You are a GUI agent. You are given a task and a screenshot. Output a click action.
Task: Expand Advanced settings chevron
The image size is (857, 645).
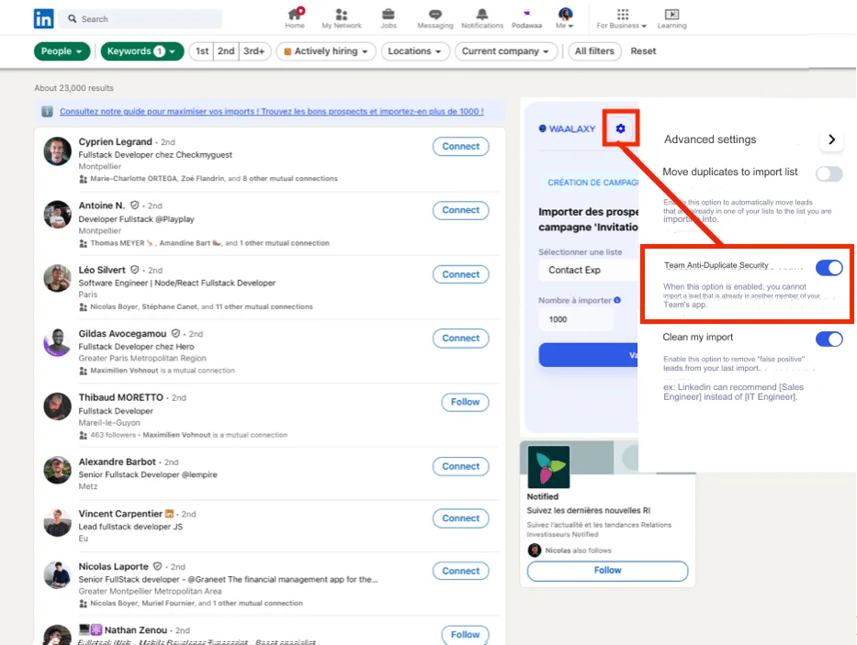coord(831,139)
